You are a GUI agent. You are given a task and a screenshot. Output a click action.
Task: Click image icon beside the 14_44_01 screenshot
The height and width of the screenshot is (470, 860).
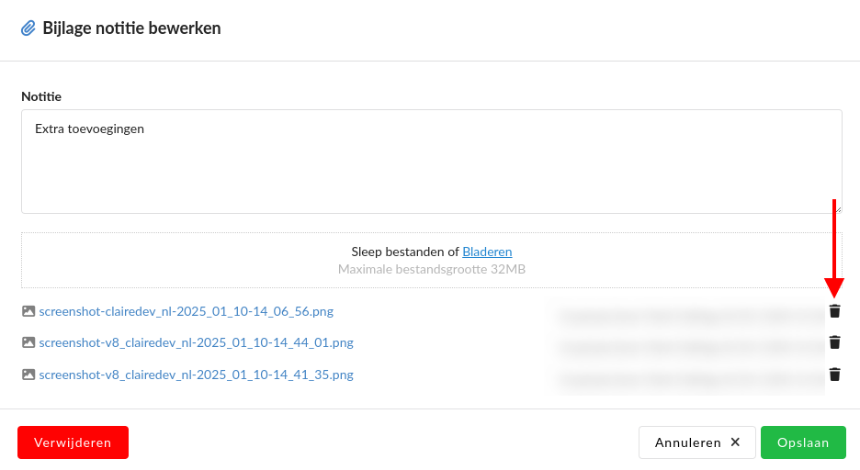28,342
